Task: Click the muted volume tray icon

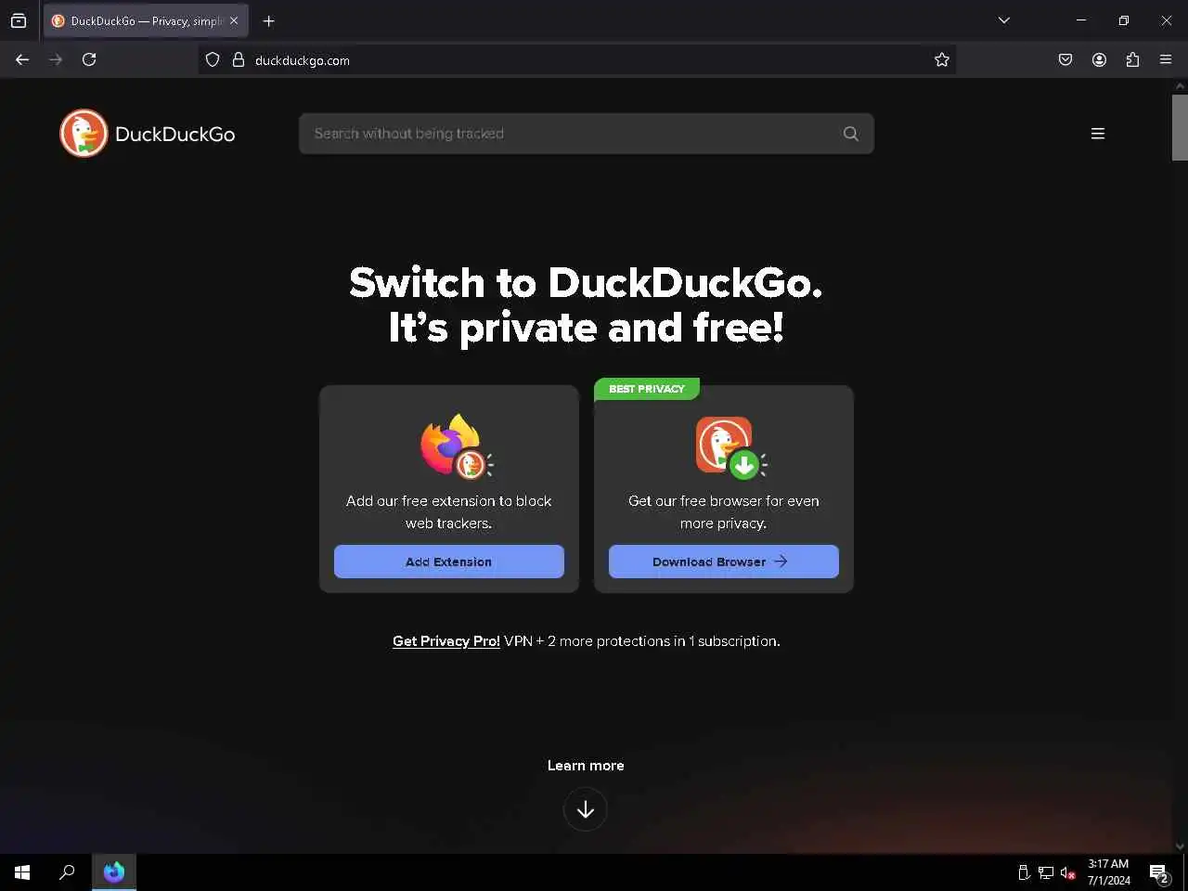Action: pos(1067,872)
